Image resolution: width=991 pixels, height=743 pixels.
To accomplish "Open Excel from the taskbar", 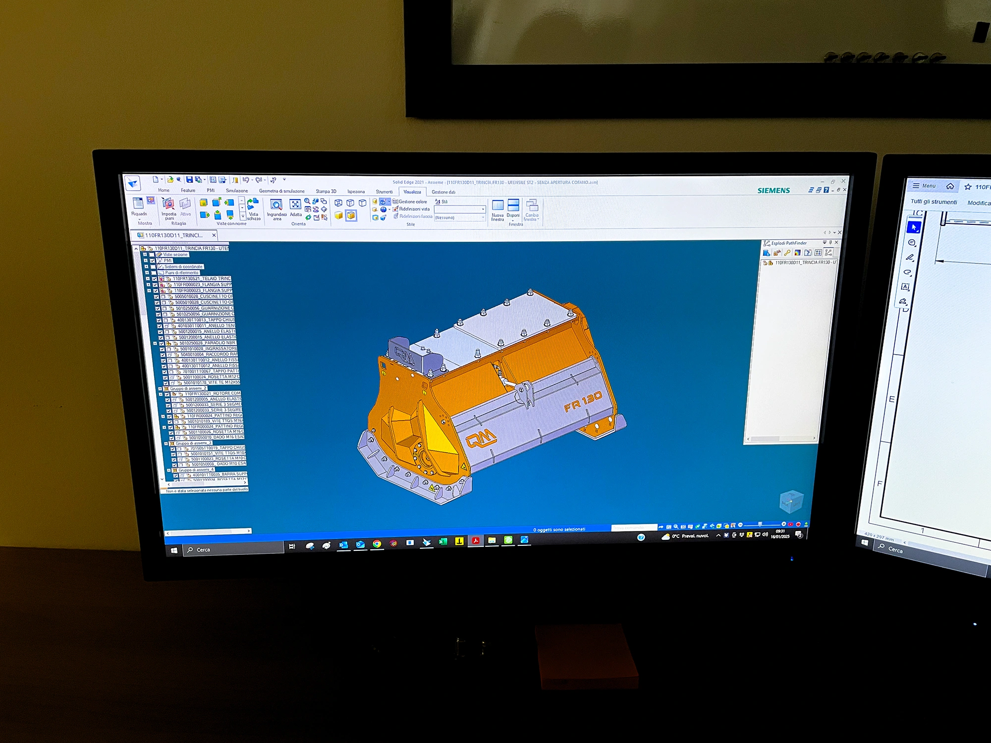I will click(442, 542).
